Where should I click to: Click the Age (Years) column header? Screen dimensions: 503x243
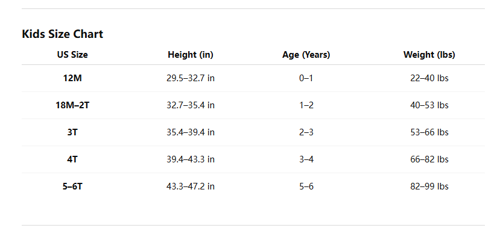(306, 55)
